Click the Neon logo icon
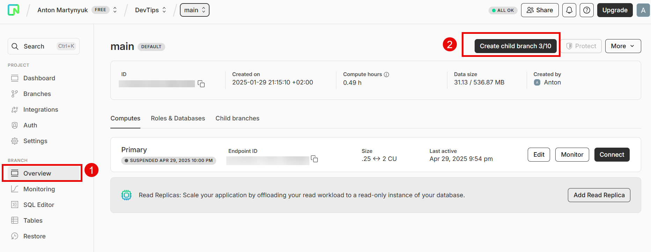 14,10
